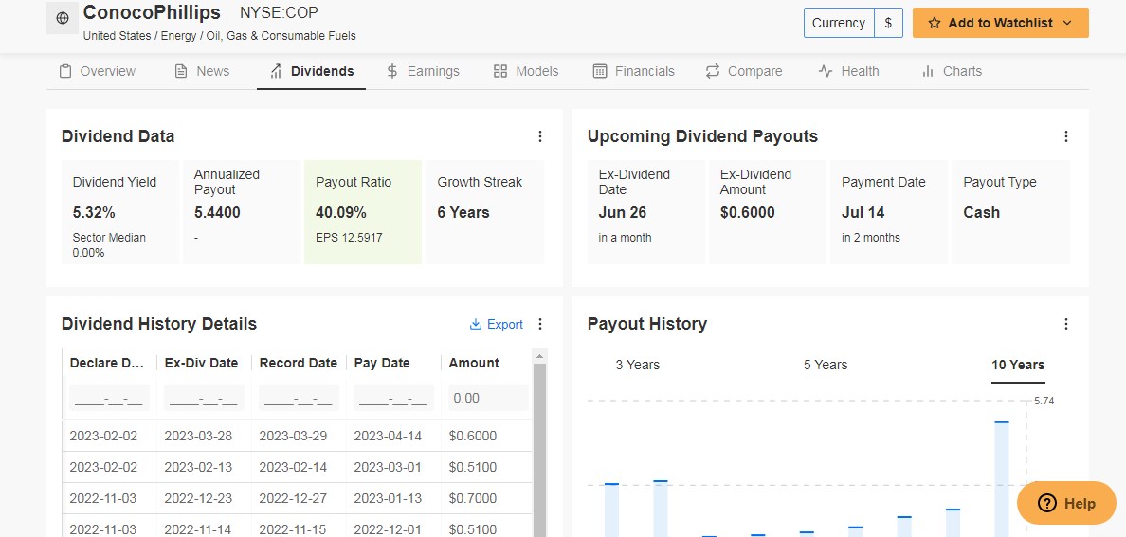Click the download icon next to Export
1126x537 pixels.
pos(476,325)
